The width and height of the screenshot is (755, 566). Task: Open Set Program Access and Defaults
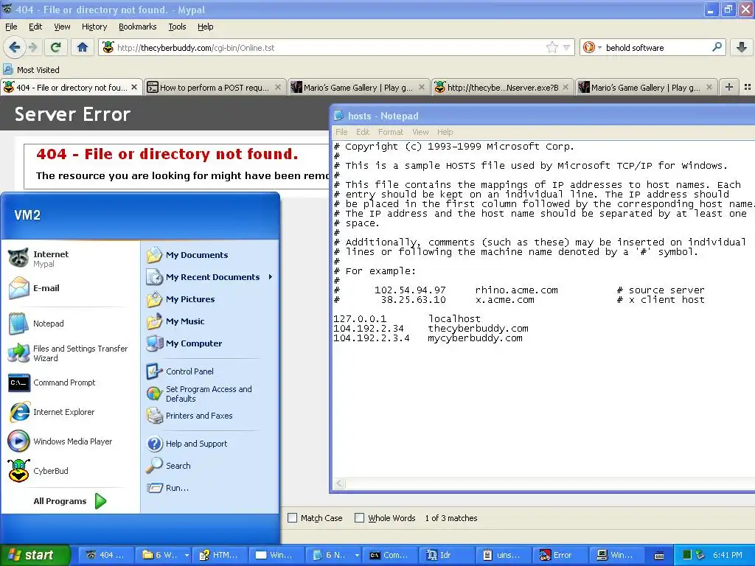(209, 394)
